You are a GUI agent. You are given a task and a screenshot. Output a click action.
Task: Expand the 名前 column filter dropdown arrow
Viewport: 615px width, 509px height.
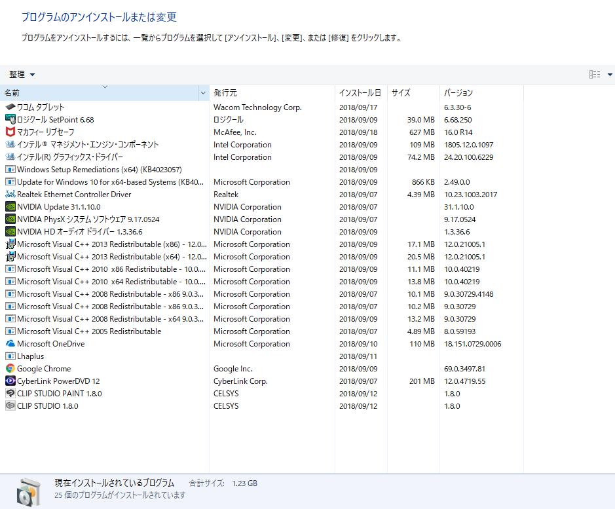(202, 94)
